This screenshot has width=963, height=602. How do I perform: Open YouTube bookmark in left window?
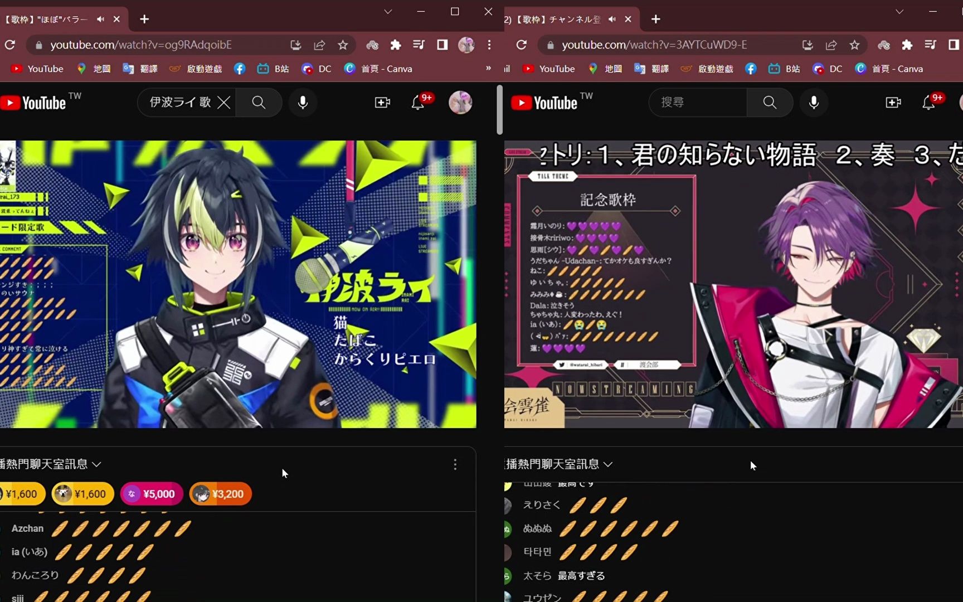coord(37,69)
